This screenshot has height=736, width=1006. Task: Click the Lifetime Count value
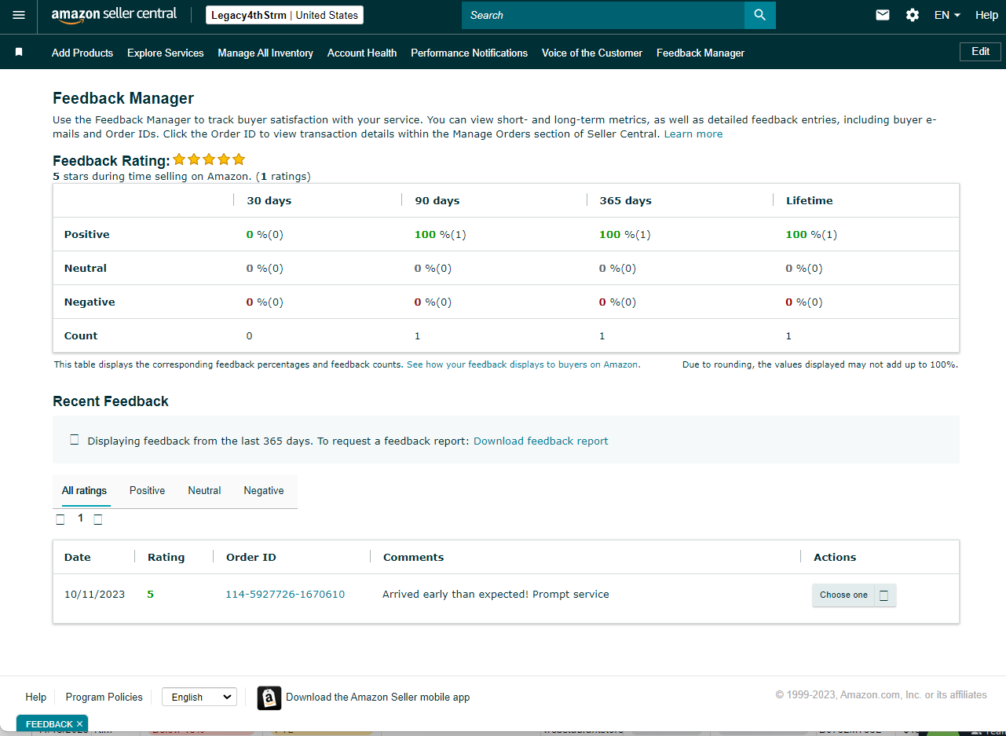point(788,336)
